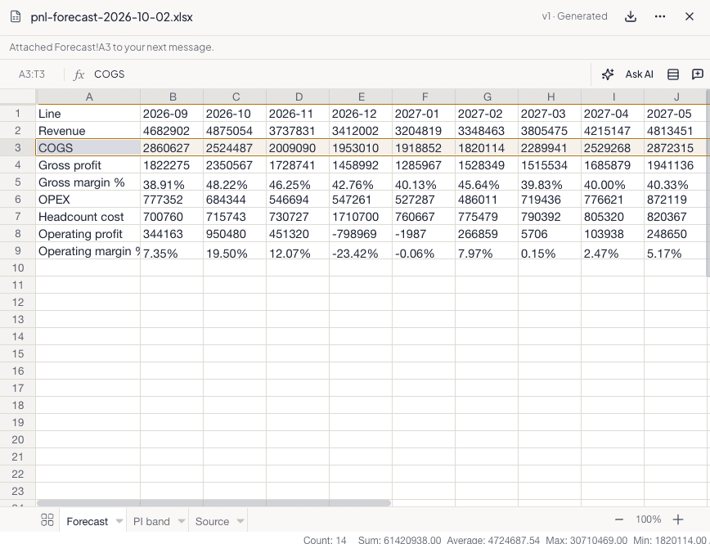Select cell with value -23.42%
Screen dimensions: 710x544
point(361,251)
